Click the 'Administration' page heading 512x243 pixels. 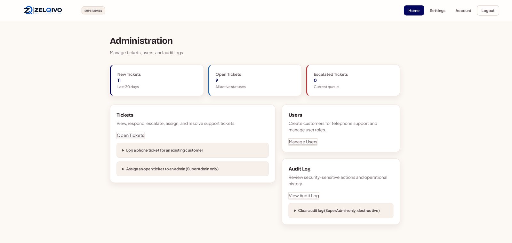(141, 41)
